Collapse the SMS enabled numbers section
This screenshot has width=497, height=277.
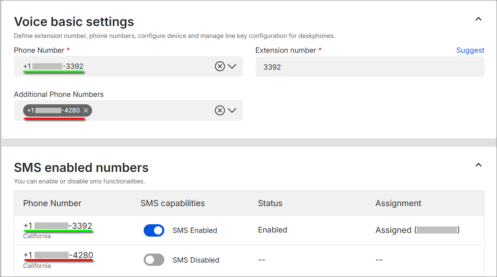478,165
